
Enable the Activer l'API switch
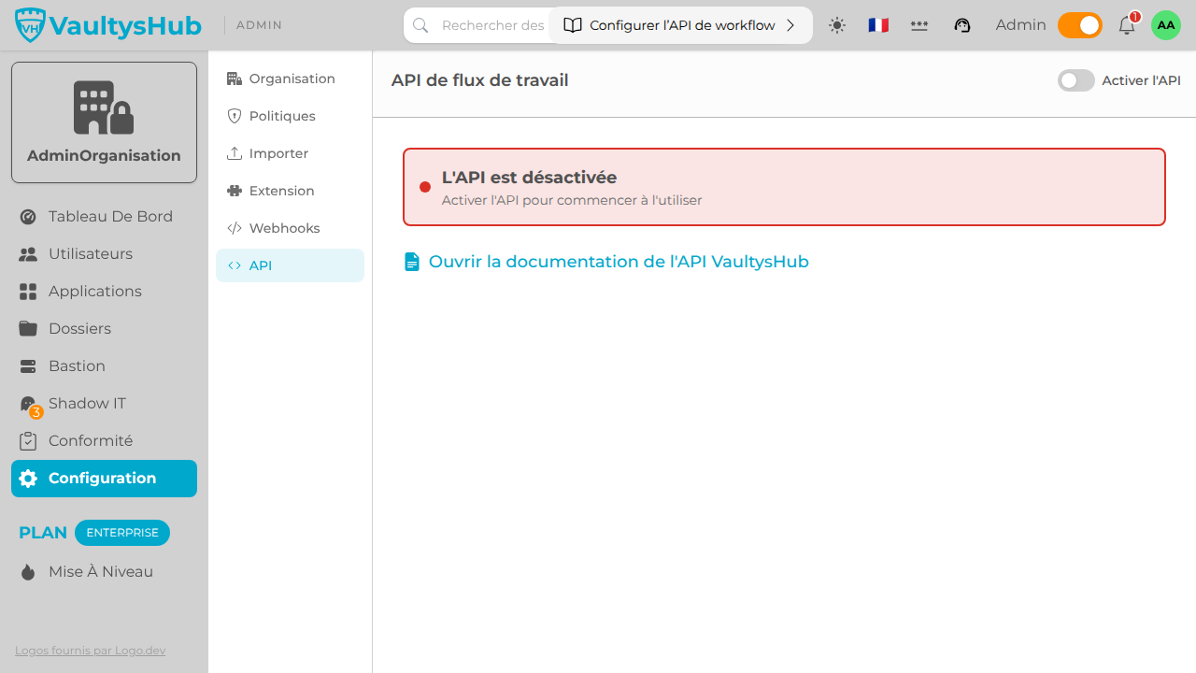pyautogui.click(x=1076, y=80)
